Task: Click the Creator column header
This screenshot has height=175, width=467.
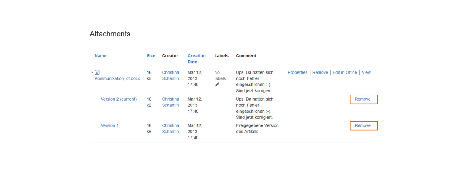Action: (170, 56)
